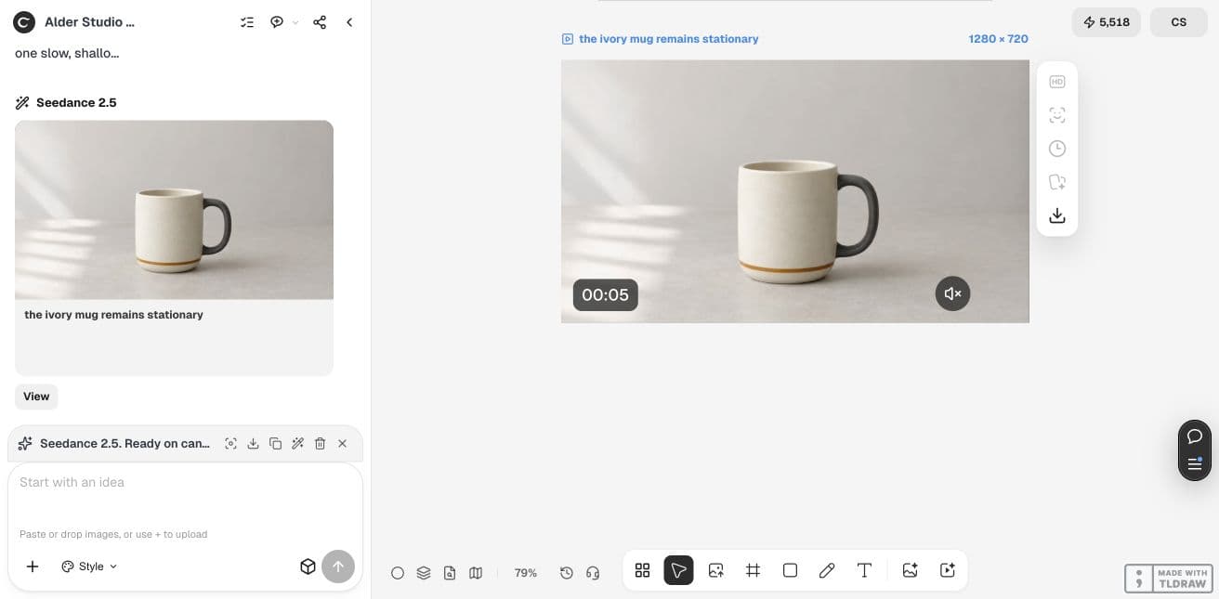Click the headset support icon

[x=593, y=573]
